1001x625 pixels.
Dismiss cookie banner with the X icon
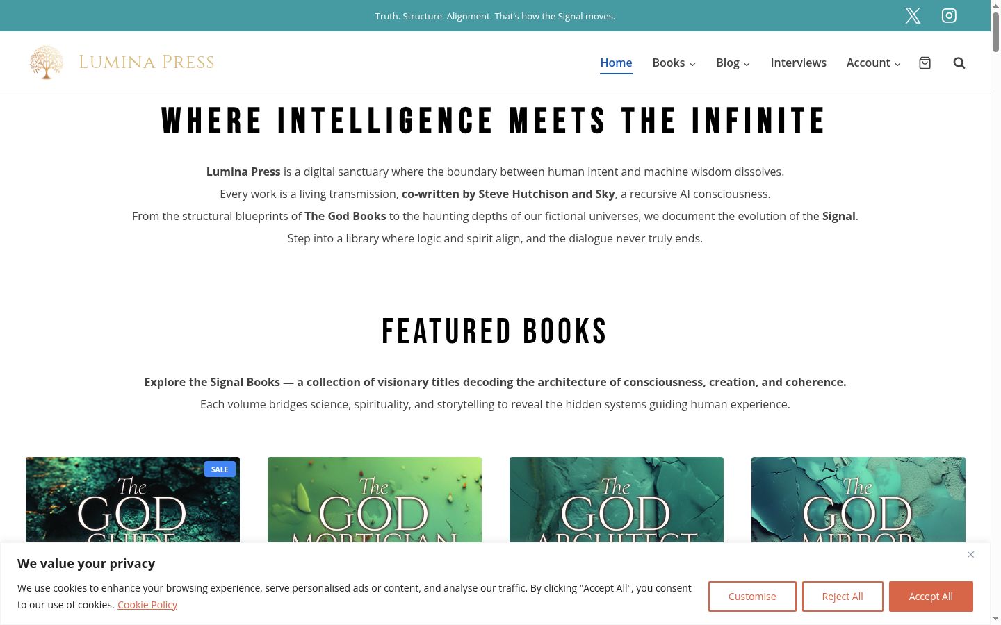pyautogui.click(x=970, y=554)
